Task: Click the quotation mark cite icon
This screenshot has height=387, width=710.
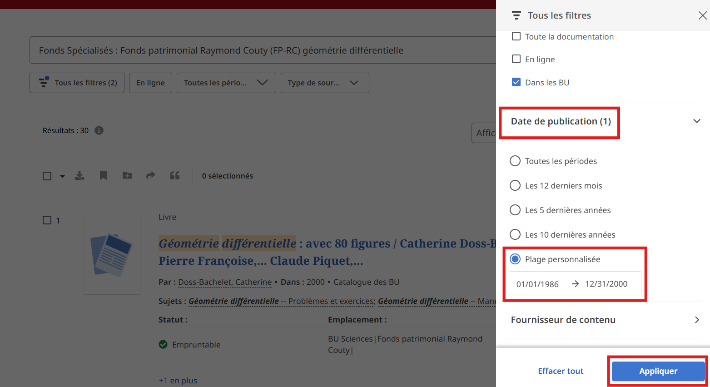Action: click(175, 176)
